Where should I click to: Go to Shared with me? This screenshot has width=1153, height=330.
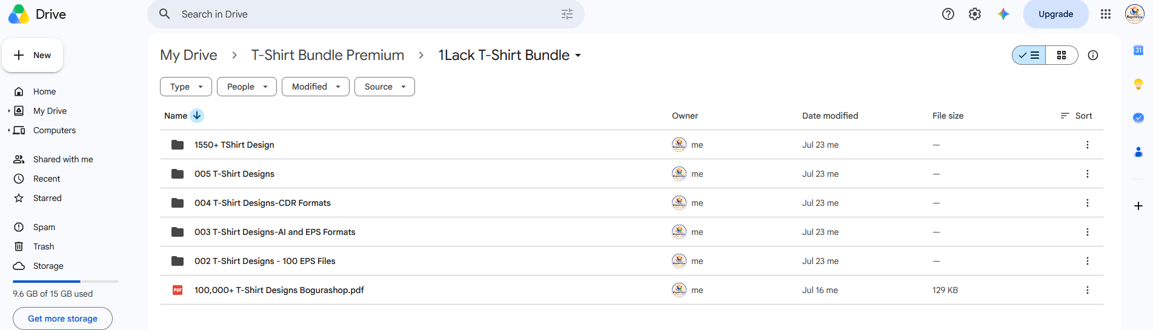click(x=63, y=159)
